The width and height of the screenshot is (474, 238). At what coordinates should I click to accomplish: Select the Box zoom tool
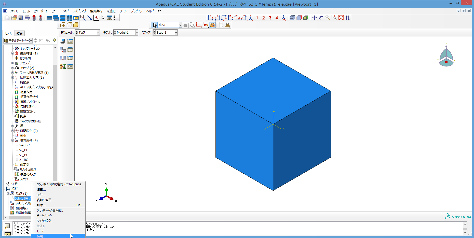click(334, 18)
